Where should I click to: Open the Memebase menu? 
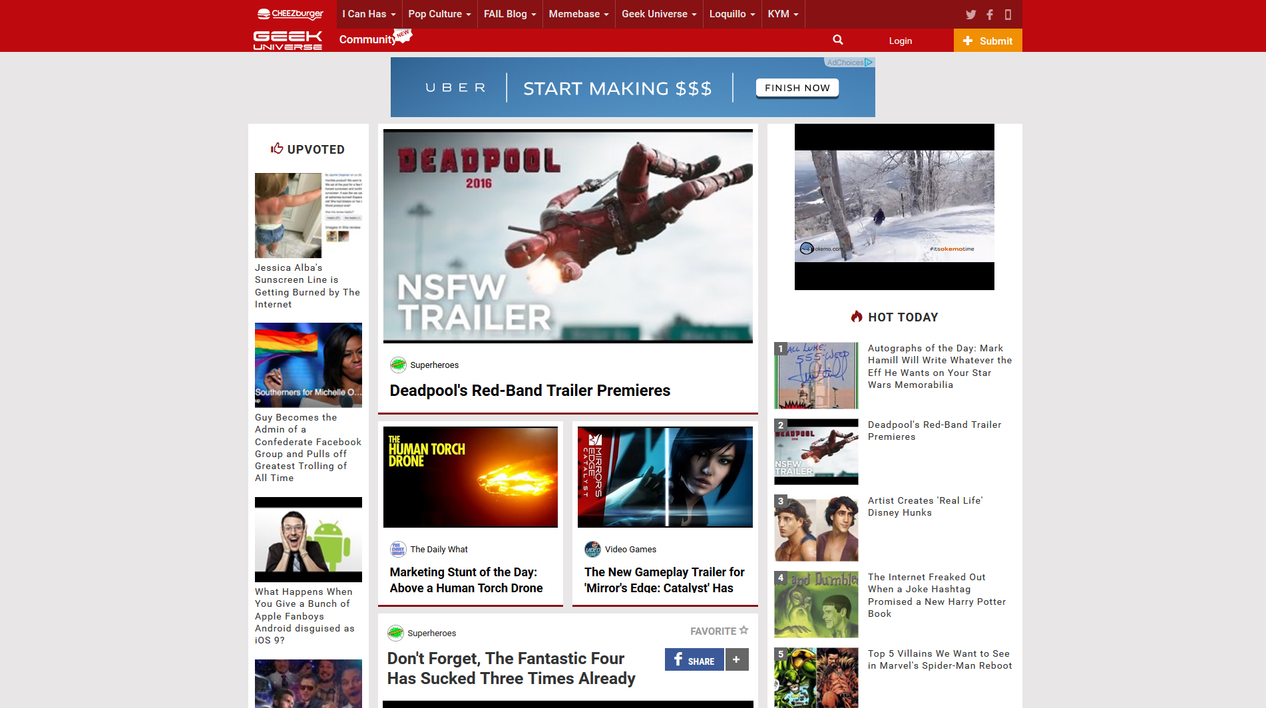point(578,14)
